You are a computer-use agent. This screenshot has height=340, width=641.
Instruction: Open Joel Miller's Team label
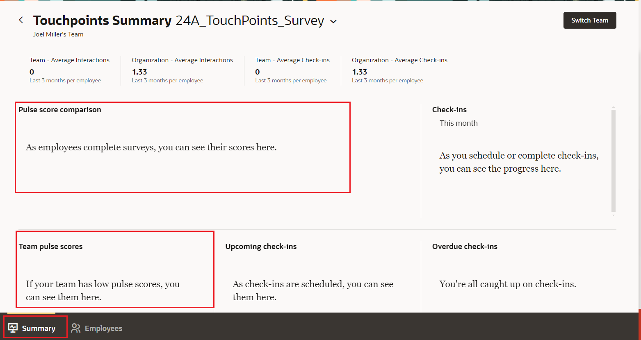pos(58,34)
